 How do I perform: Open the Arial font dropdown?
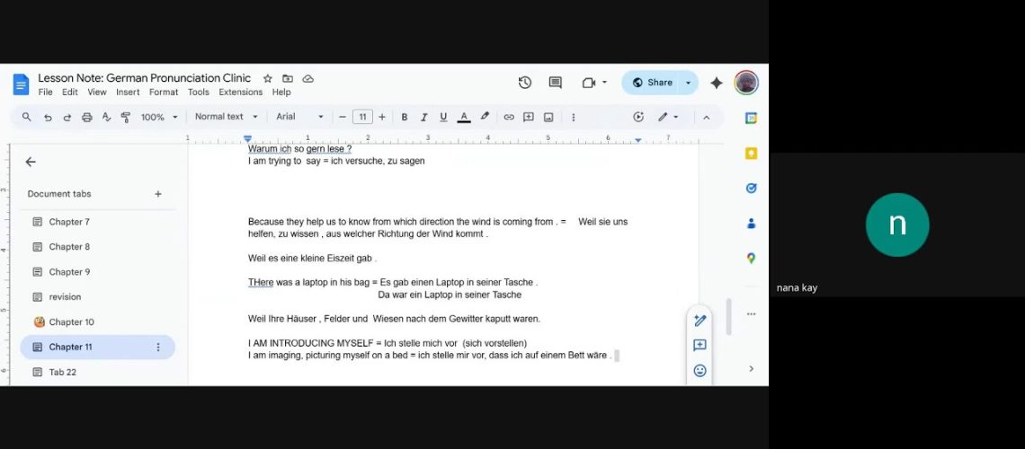(299, 117)
